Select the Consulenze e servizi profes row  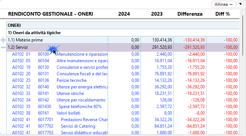[123, 67]
